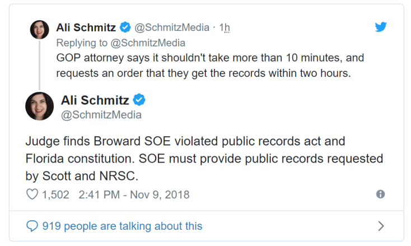Click the 1,502 likes count
The width and height of the screenshot is (411, 246).
point(55,195)
